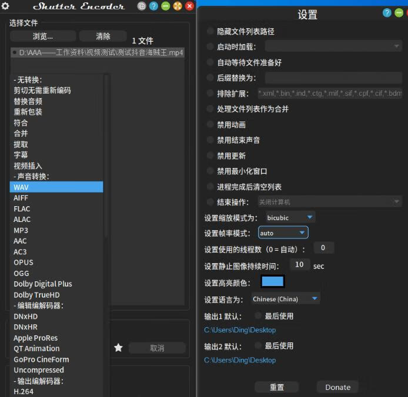Click the Donate button
The width and height of the screenshot is (408, 397).
click(x=337, y=387)
